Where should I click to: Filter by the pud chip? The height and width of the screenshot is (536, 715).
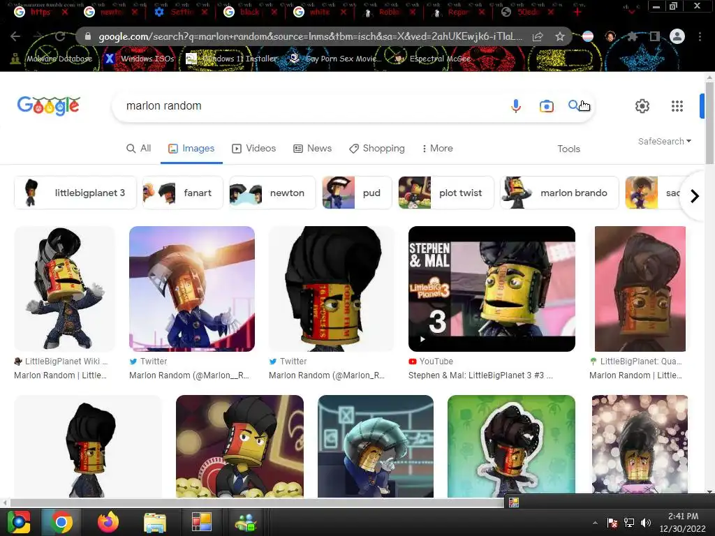coord(357,193)
